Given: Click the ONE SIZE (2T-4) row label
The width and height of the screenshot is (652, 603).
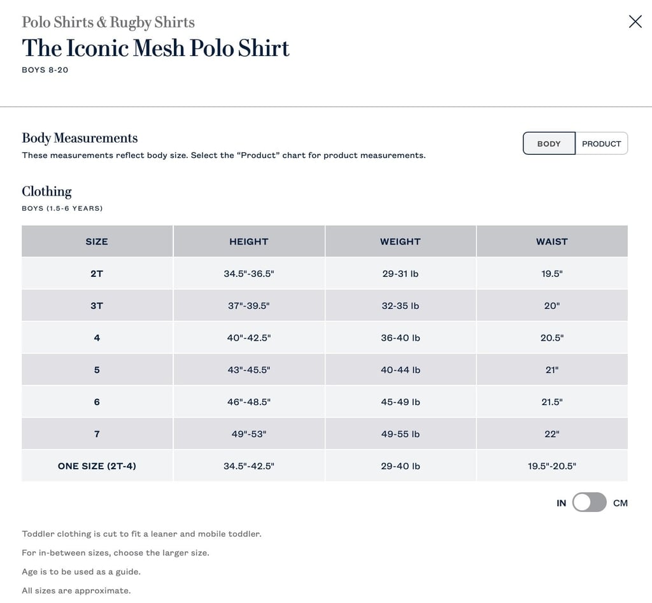Looking at the screenshot, I should coord(97,465).
